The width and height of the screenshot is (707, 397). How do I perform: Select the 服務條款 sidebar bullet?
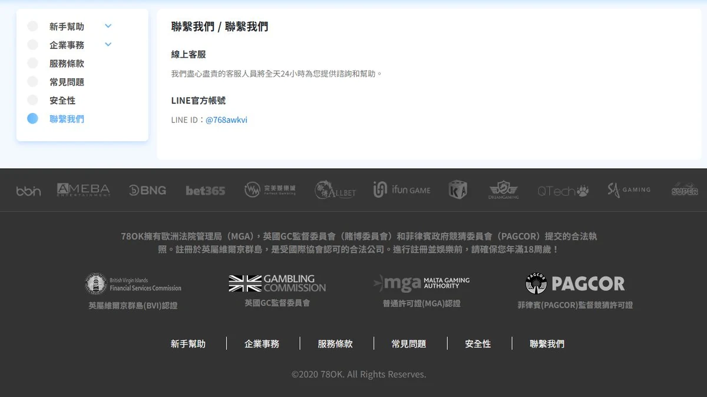pos(32,64)
